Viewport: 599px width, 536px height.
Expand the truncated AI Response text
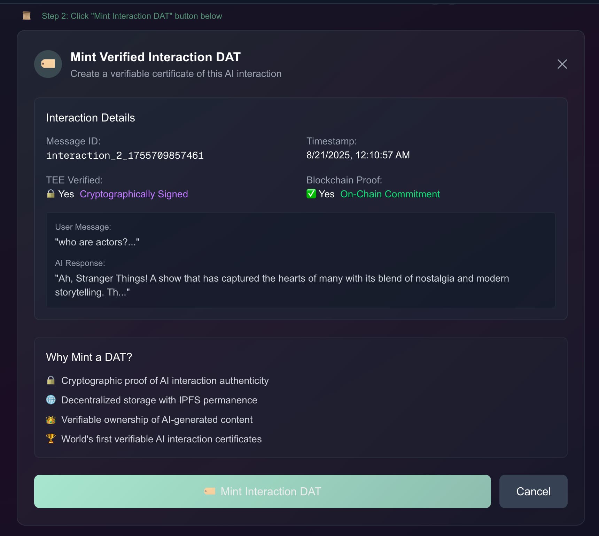pyautogui.click(x=282, y=285)
